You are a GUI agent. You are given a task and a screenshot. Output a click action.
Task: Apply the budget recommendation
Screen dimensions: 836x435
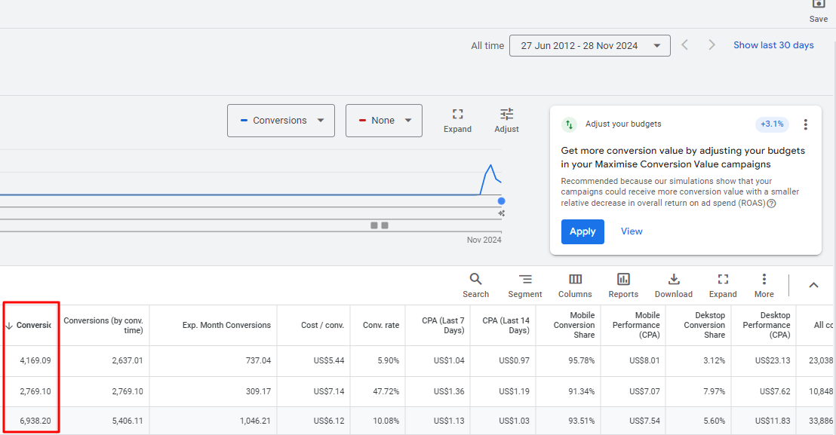(582, 231)
